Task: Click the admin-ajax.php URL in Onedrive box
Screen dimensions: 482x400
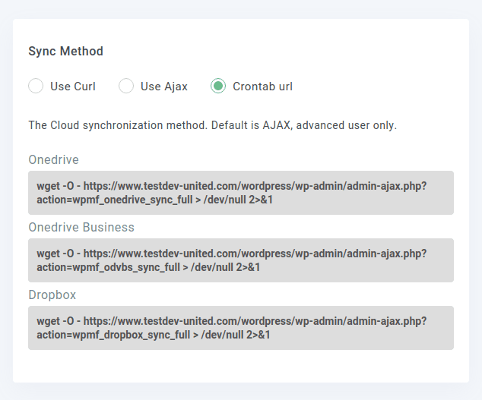Action: click(255, 186)
